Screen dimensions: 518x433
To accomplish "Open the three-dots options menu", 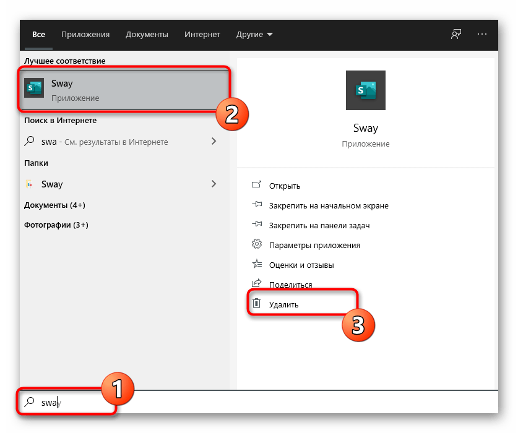I will point(483,35).
